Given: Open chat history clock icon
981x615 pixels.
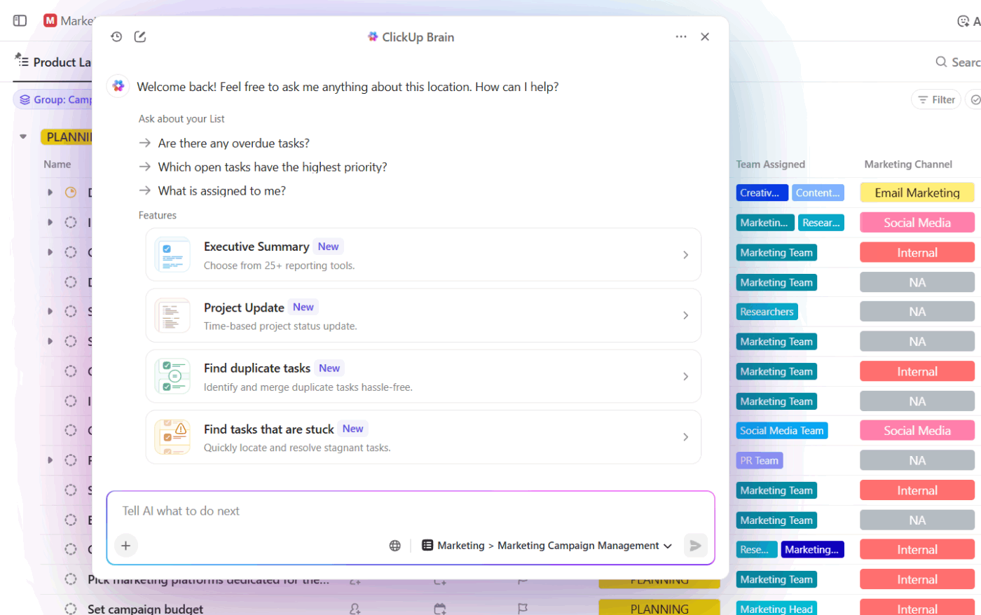Looking at the screenshot, I should (116, 37).
